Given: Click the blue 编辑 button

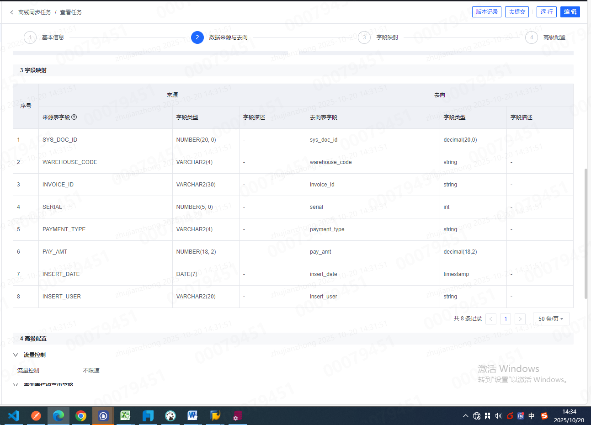Looking at the screenshot, I should point(570,12).
